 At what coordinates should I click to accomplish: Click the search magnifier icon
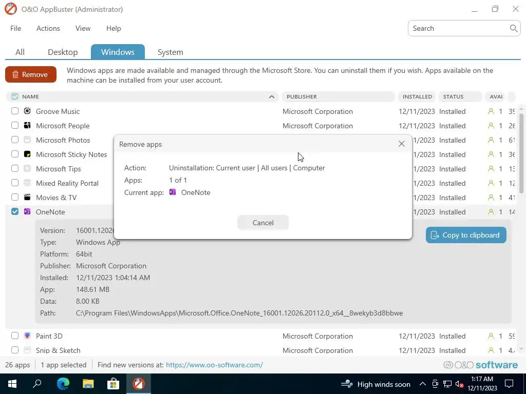513,29
